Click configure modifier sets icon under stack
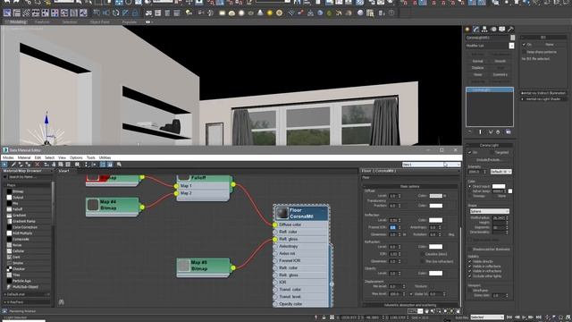 click(508, 131)
